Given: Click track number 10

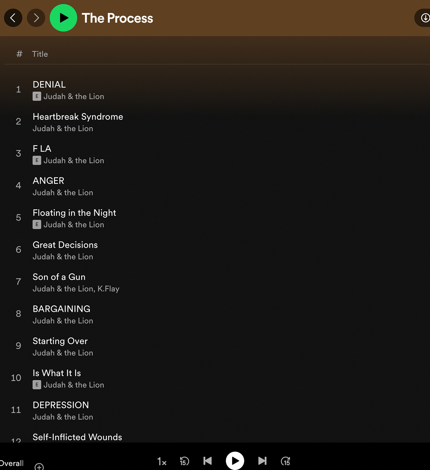Looking at the screenshot, I should point(16,378).
